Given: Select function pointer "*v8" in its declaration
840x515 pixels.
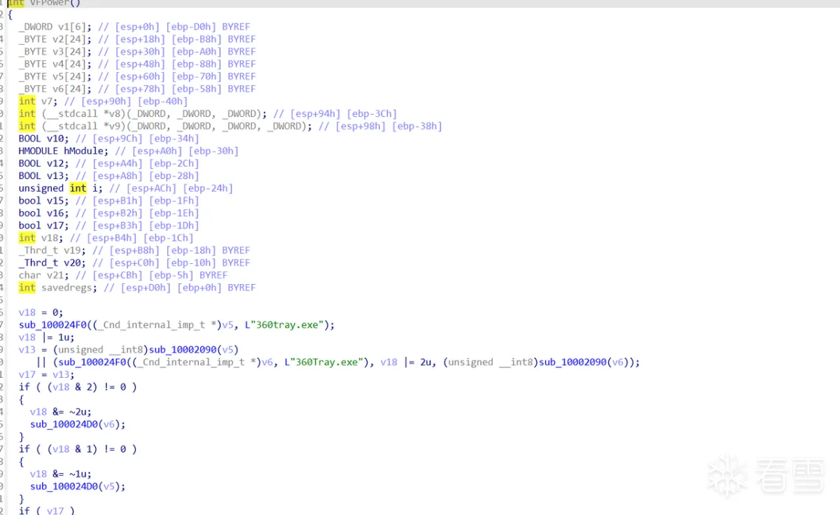Looking at the screenshot, I should coord(111,113).
